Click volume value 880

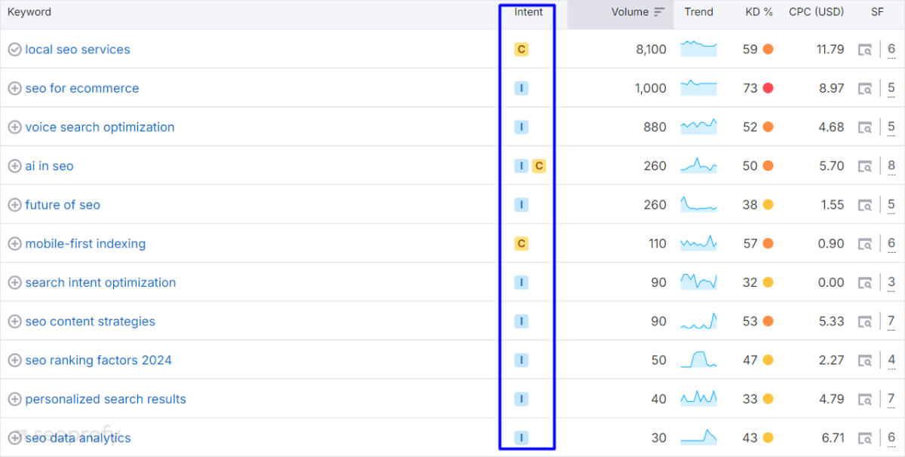pyautogui.click(x=655, y=127)
